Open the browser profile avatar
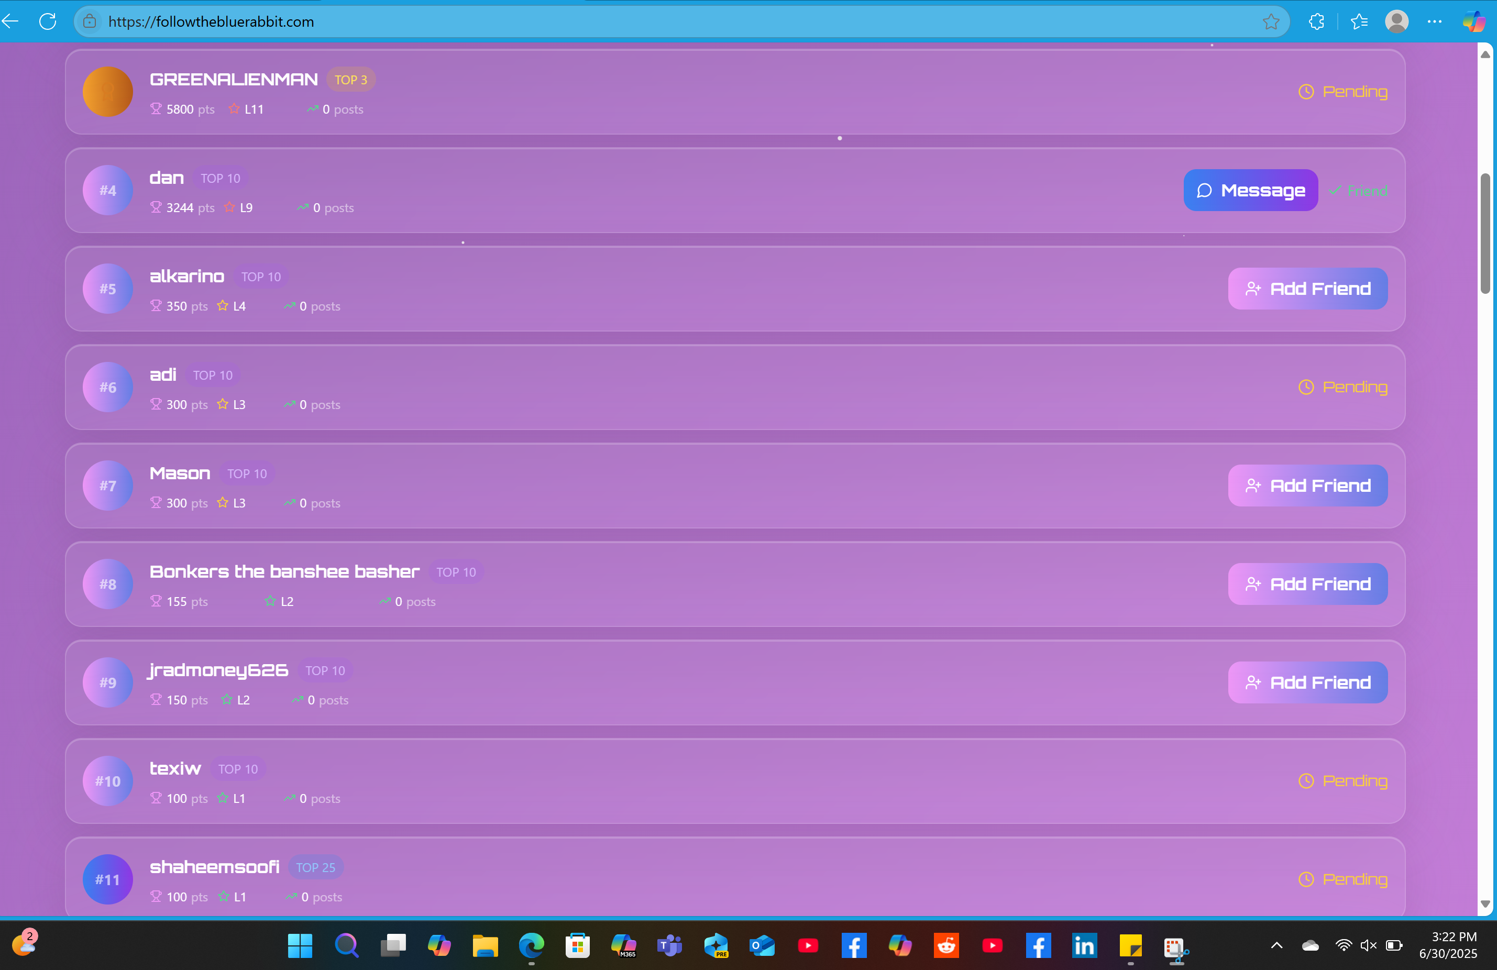 (1396, 21)
